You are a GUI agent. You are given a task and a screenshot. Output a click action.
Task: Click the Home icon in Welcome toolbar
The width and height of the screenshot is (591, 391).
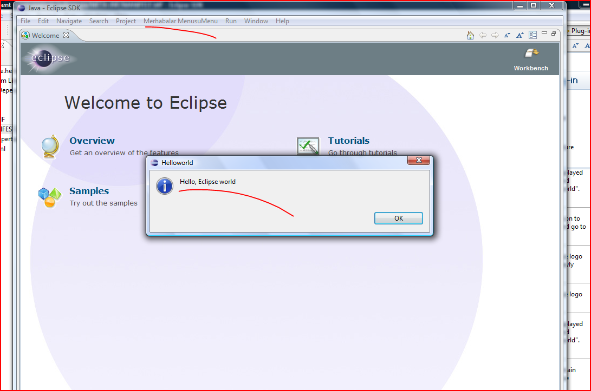point(470,35)
